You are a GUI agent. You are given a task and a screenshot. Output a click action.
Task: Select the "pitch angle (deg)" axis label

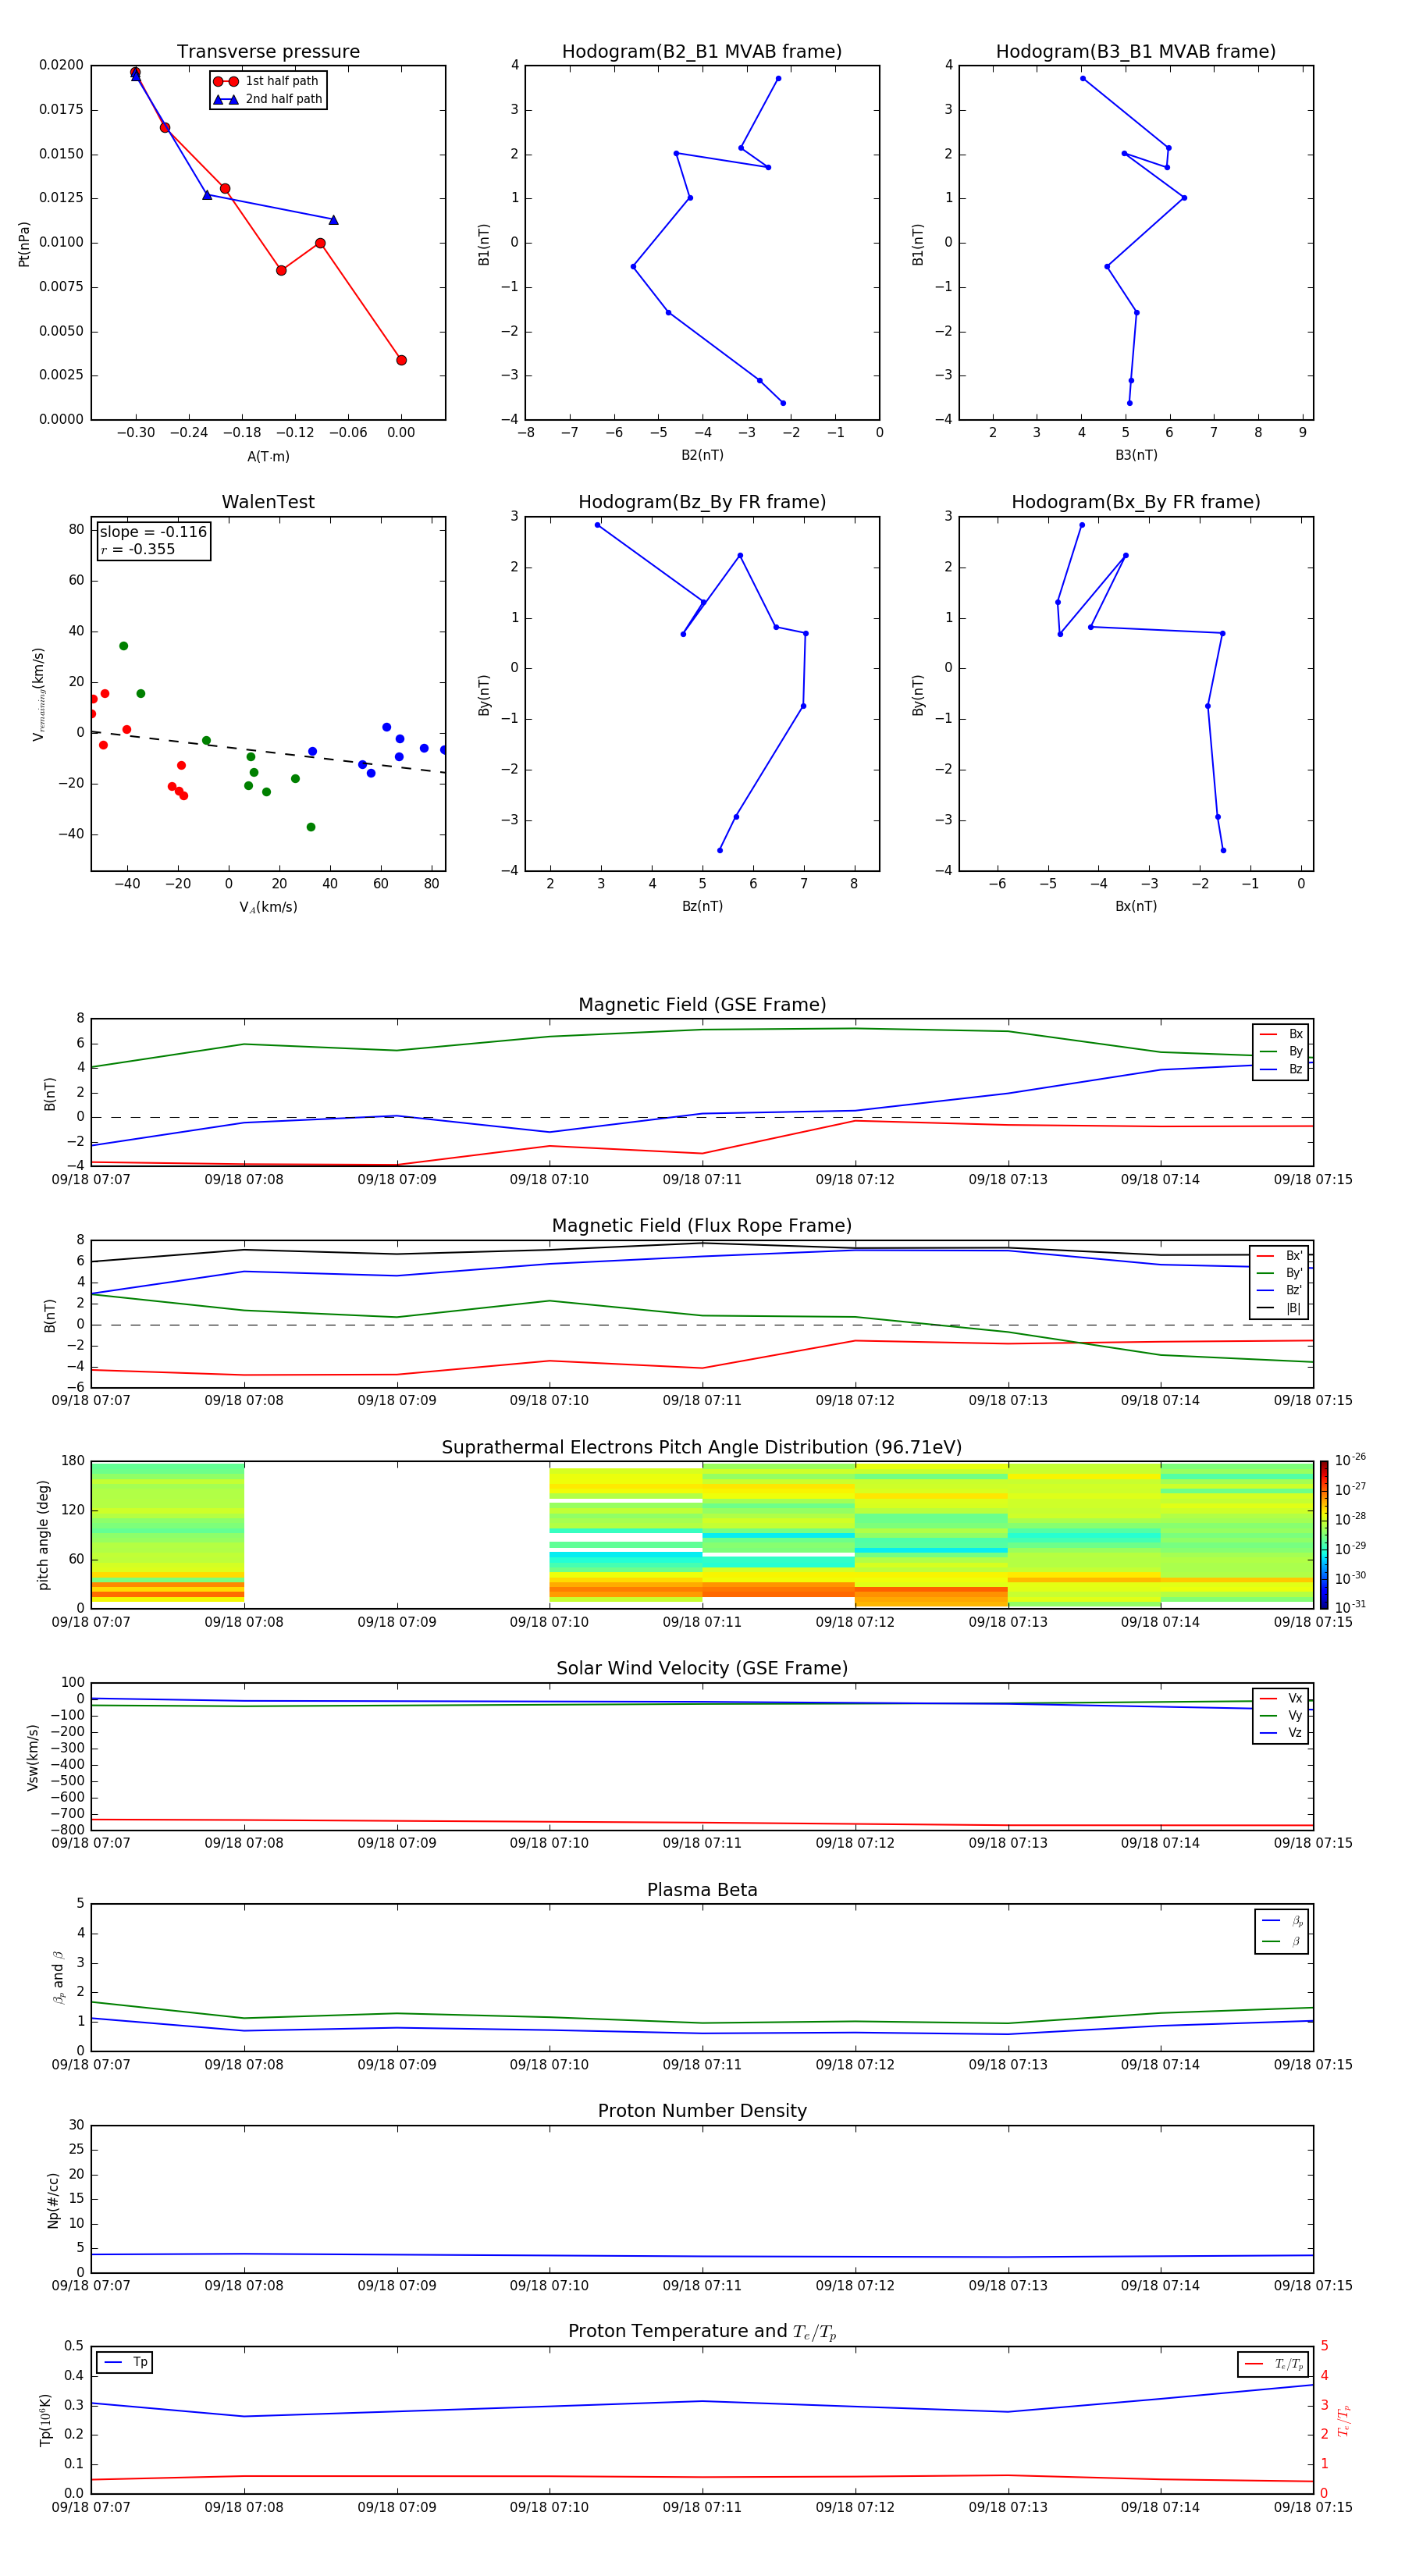(43, 1535)
